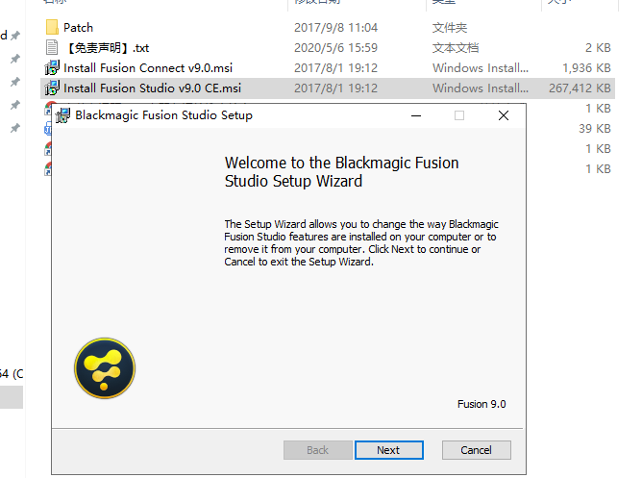Click the 2017/9/8 11:04 date cell

click(x=335, y=28)
